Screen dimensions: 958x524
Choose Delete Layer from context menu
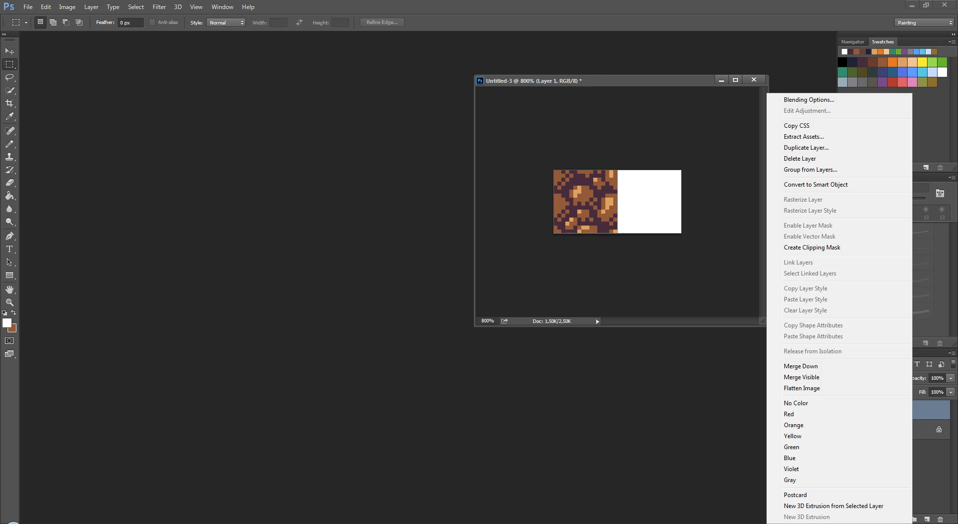(800, 159)
